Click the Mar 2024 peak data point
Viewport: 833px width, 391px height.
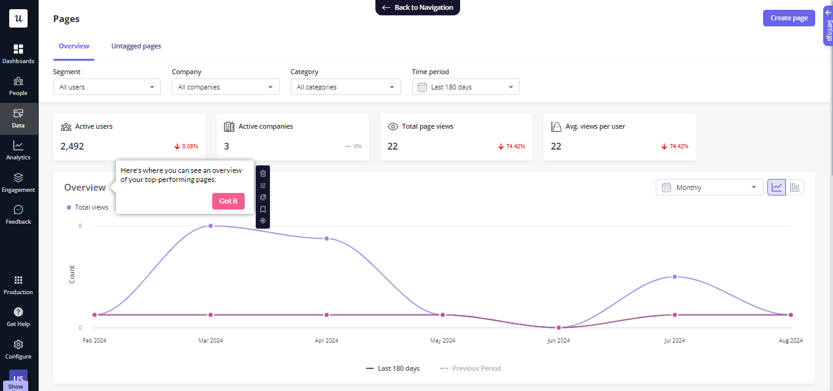[x=210, y=226]
